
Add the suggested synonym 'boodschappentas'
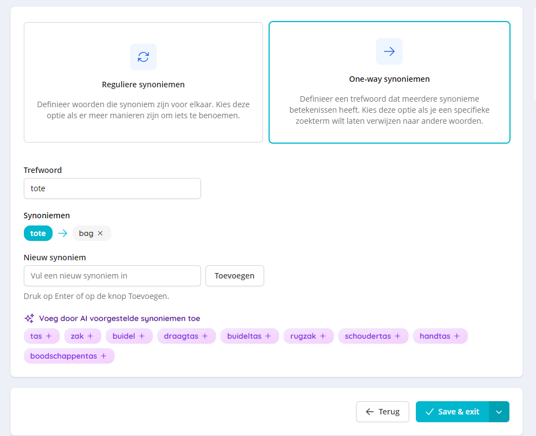tap(69, 356)
